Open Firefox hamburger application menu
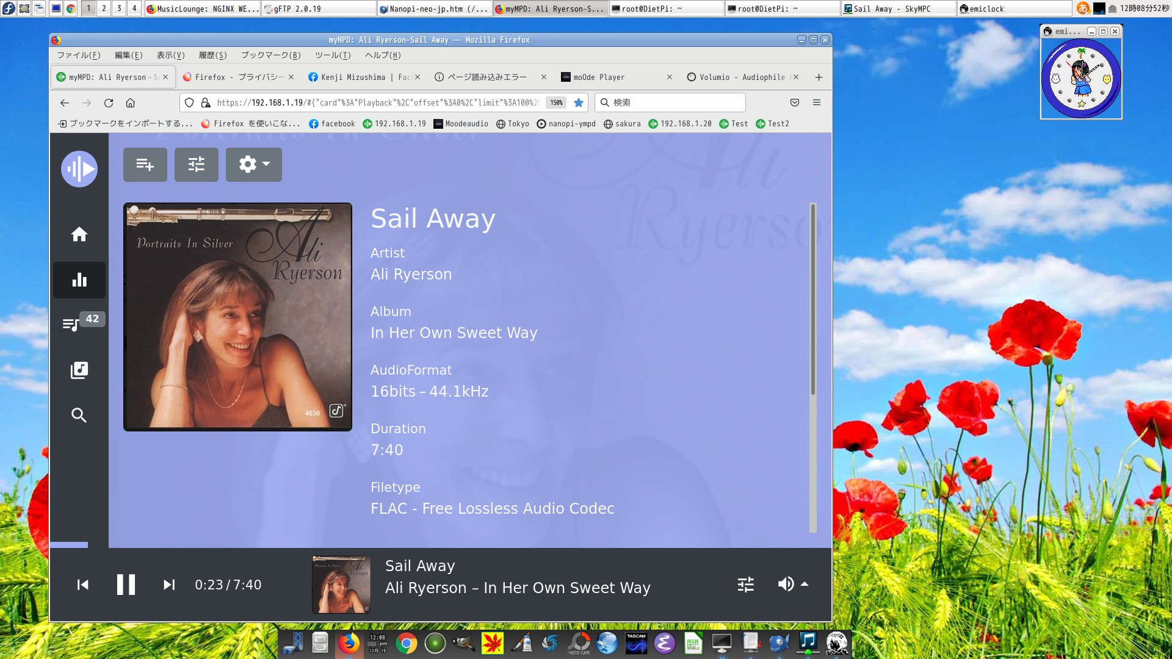1172x659 pixels. (816, 103)
